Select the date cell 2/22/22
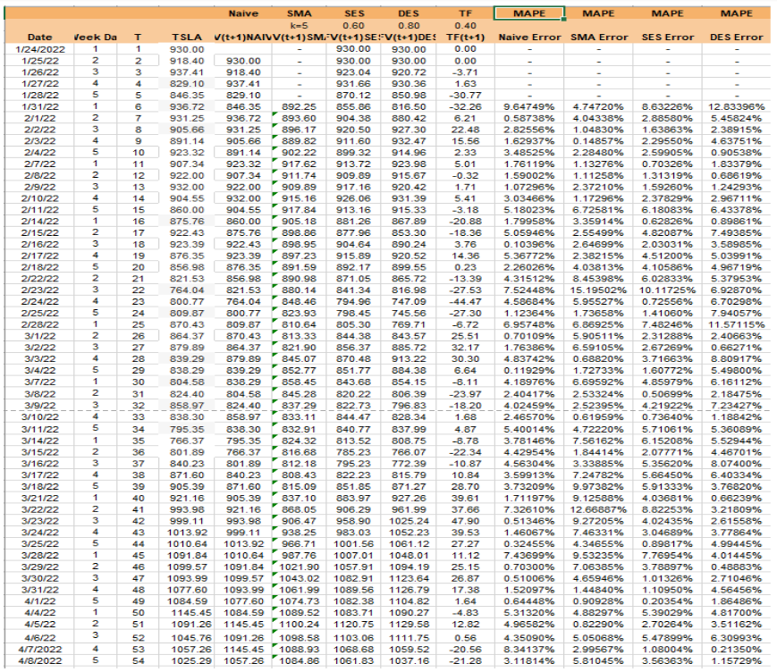Viewport: 777px width, 672px height. pos(39,279)
